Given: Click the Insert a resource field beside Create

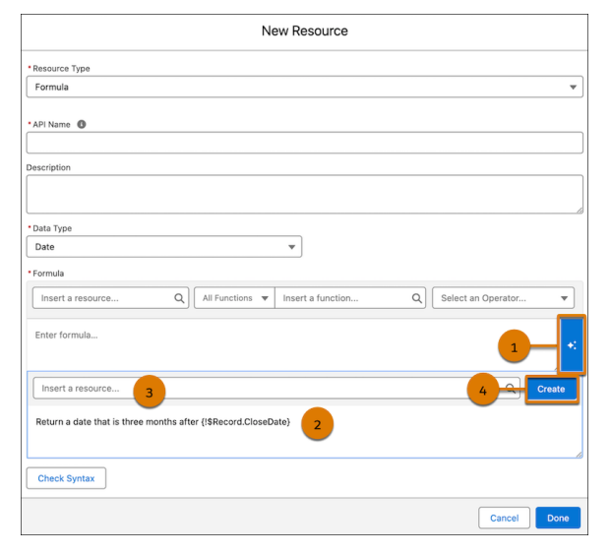Looking at the screenshot, I should (266, 389).
